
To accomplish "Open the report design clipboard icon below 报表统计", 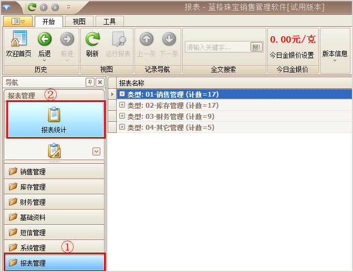I will coord(54,150).
